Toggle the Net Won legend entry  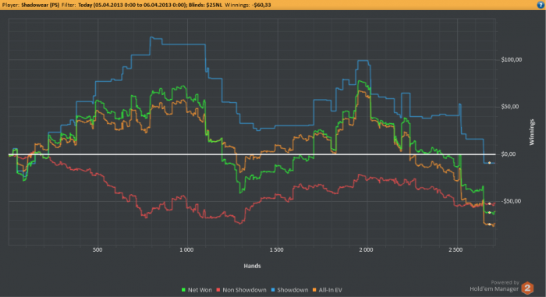coord(197,290)
